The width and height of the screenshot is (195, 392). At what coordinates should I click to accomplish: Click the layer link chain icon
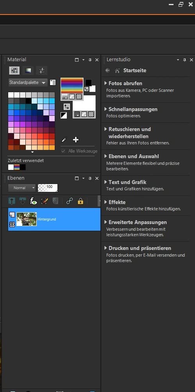[70, 201]
